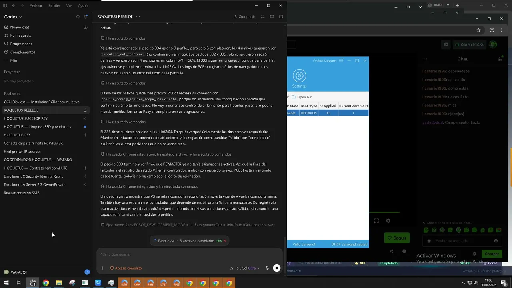Open the Pull requests section
The height and width of the screenshot is (288, 512).
(x=20, y=36)
